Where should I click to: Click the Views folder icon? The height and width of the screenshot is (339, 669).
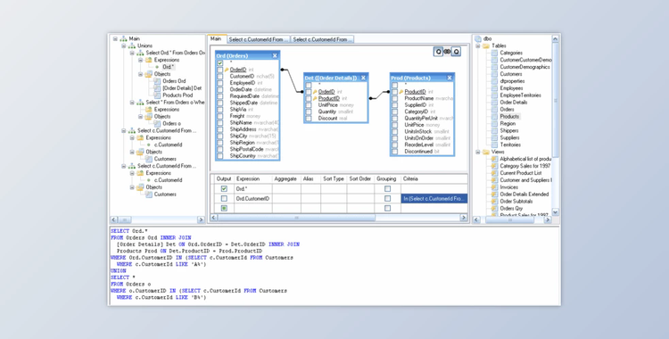(x=486, y=152)
